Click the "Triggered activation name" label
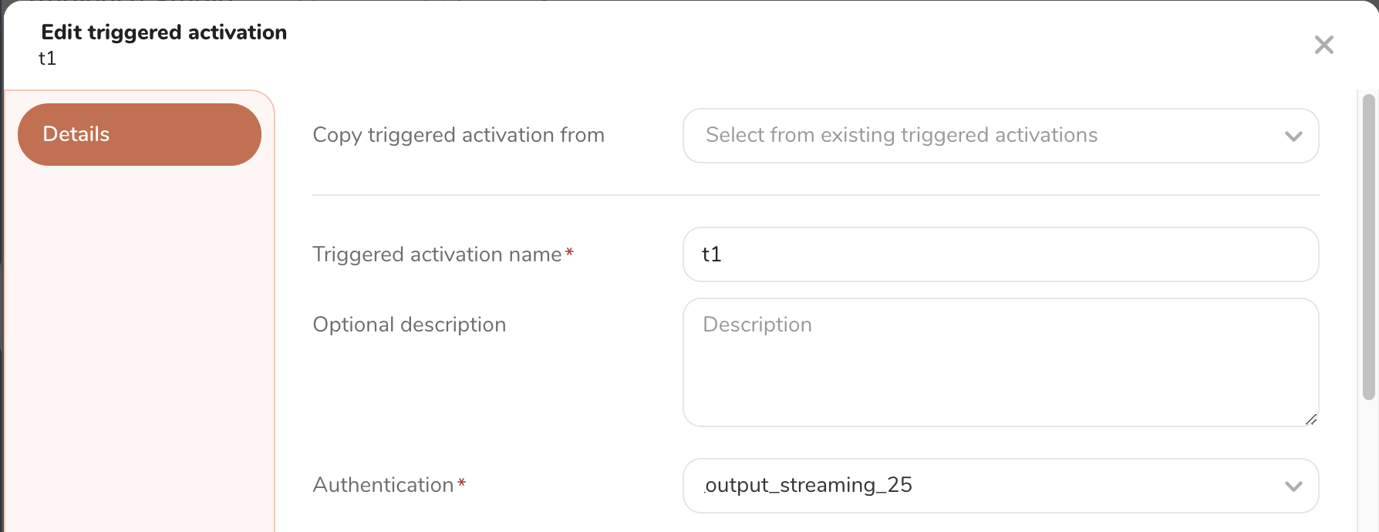This screenshot has width=1379, height=532. (x=437, y=254)
